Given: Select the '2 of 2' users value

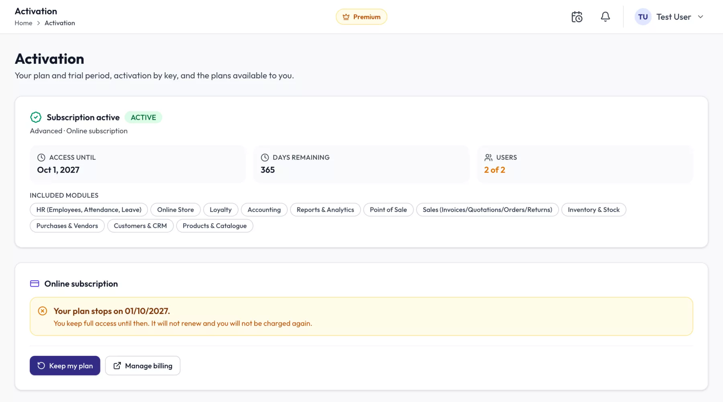Looking at the screenshot, I should pyautogui.click(x=494, y=170).
